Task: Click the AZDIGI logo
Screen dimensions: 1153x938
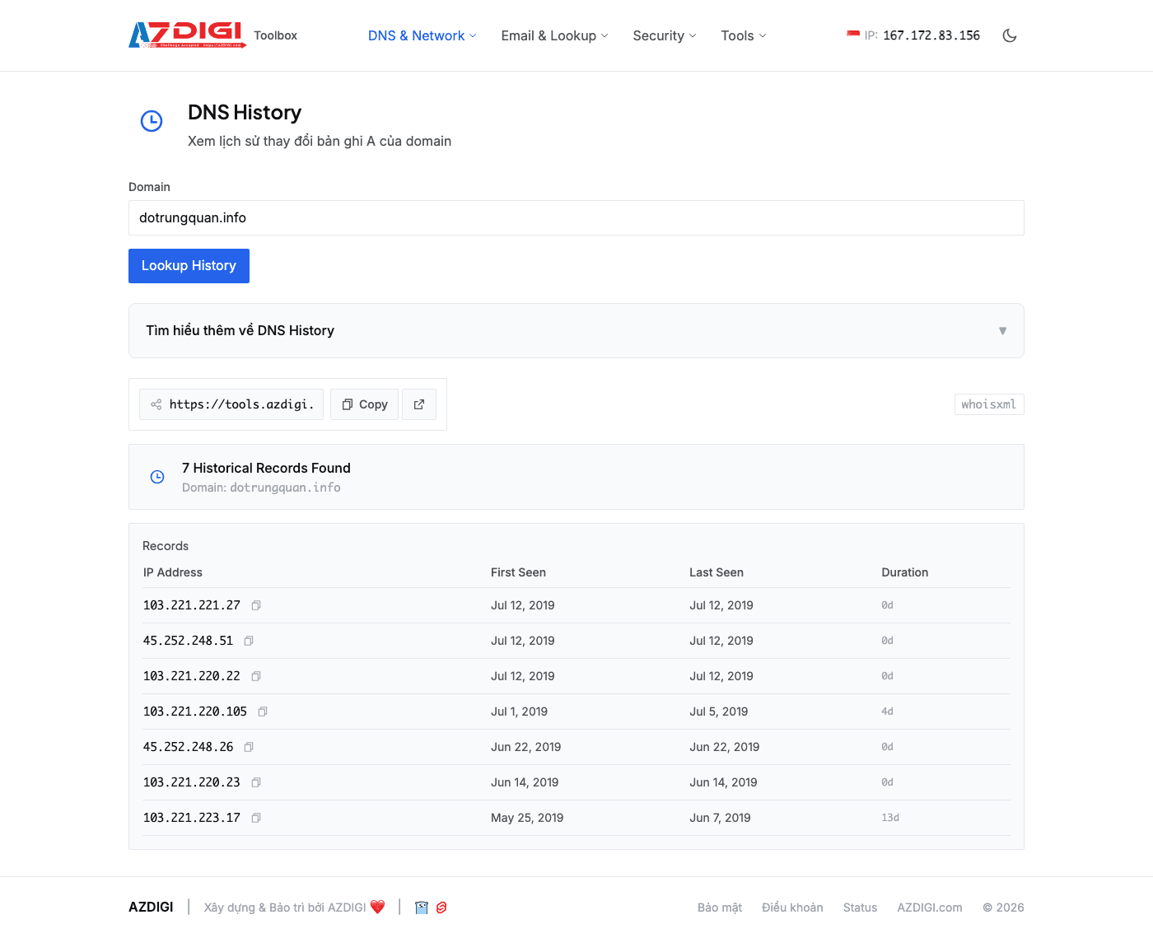Action: [x=188, y=35]
